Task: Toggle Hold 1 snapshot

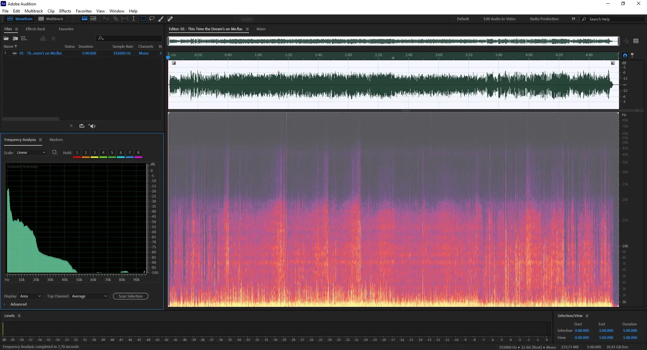Action: point(77,153)
